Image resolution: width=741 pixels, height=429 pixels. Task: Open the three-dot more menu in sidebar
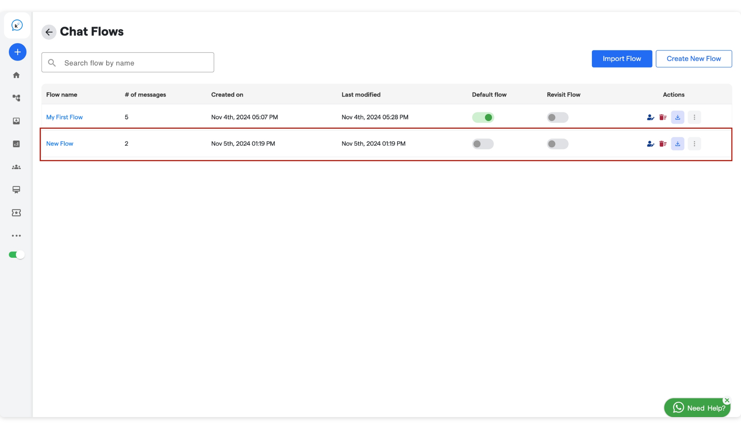click(x=16, y=236)
